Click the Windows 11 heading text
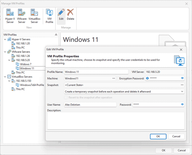 (81, 40)
